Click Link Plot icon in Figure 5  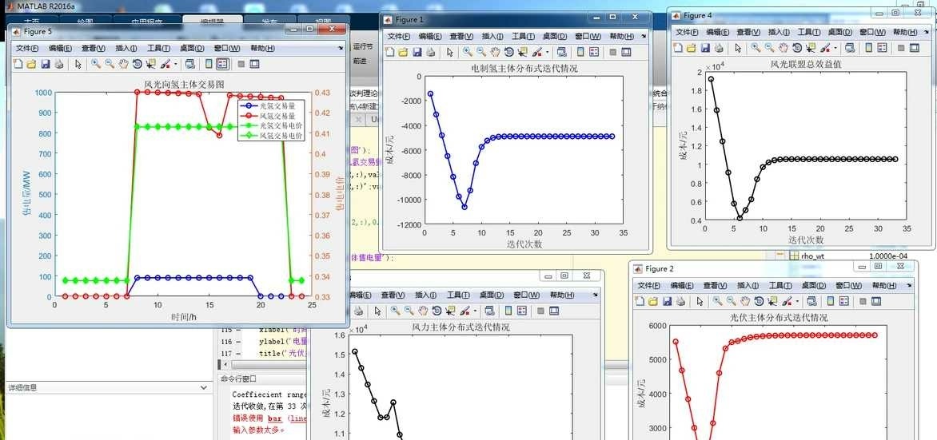[x=190, y=64]
